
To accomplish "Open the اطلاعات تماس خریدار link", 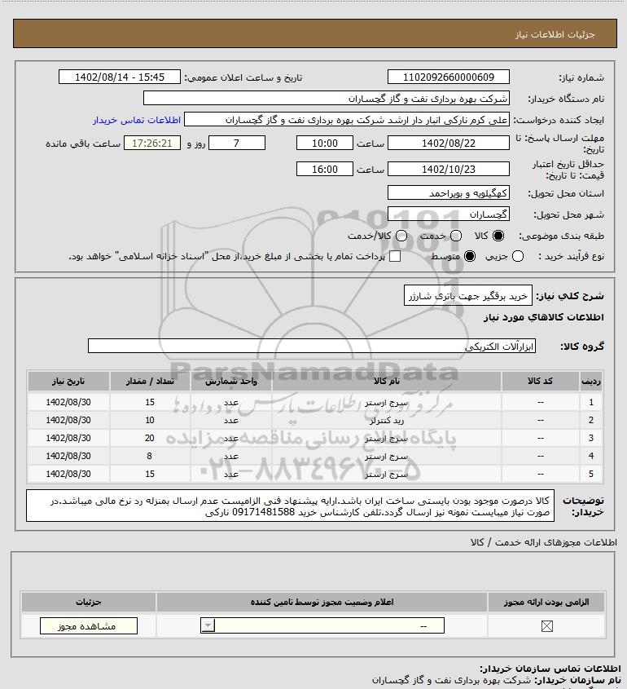I will tap(137, 120).
